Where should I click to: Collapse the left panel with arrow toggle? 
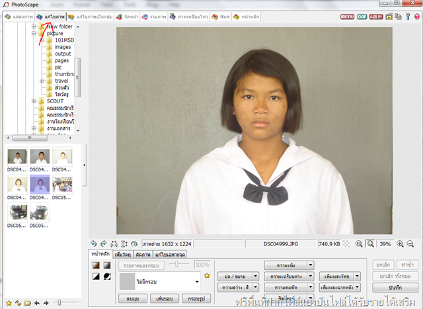point(84,165)
